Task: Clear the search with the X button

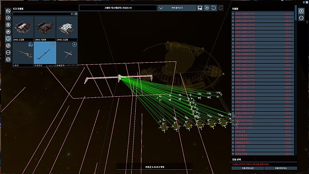Action: [76, 14]
